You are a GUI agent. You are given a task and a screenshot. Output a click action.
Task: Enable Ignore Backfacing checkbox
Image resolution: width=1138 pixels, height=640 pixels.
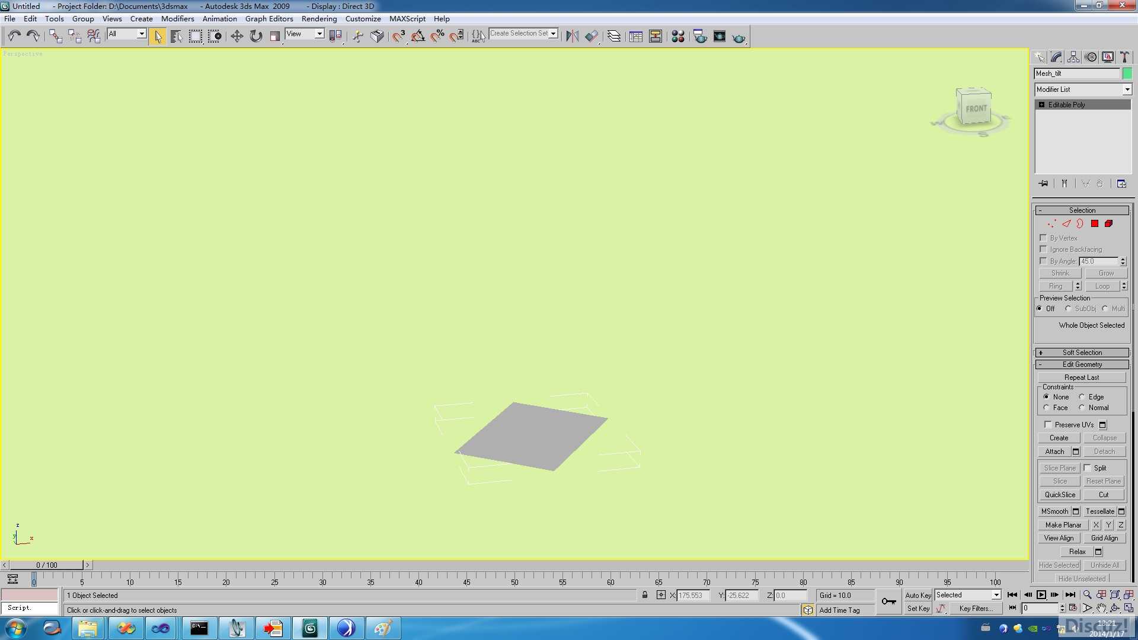(1043, 249)
